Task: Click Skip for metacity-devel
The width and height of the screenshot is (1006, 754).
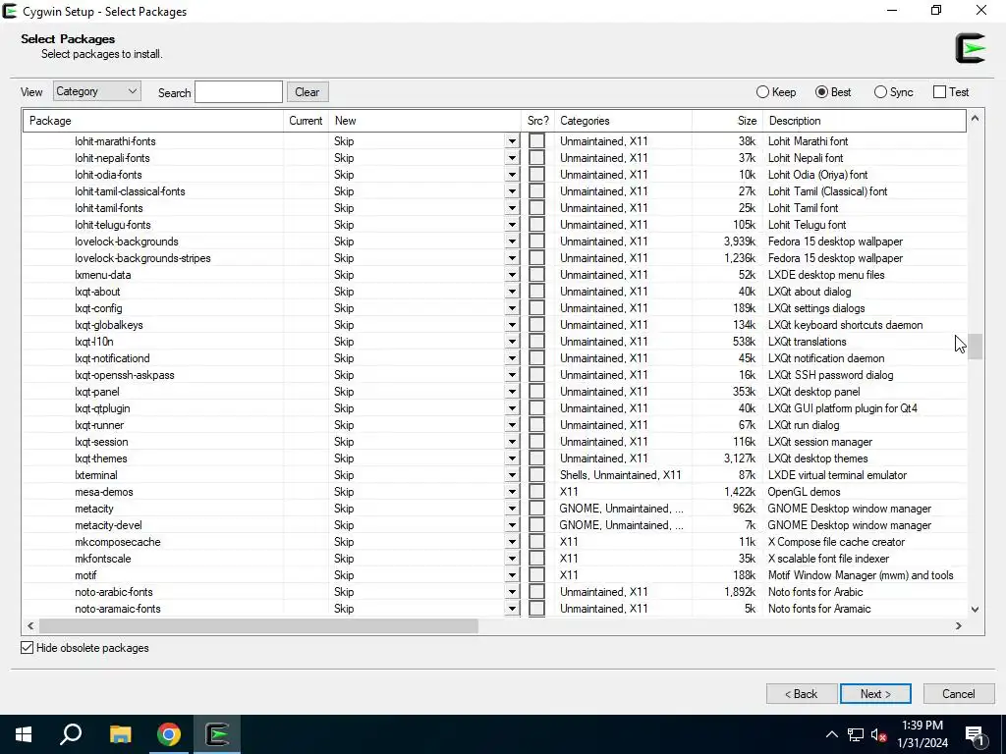Action: pyautogui.click(x=344, y=525)
